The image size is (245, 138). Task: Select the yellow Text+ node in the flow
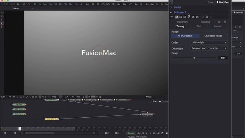pos(51,119)
